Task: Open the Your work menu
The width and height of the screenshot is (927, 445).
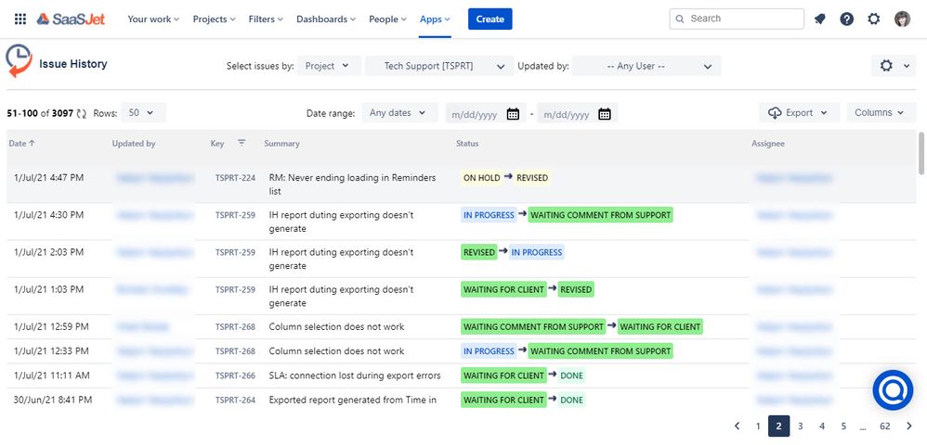Action: (x=153, y=19)
